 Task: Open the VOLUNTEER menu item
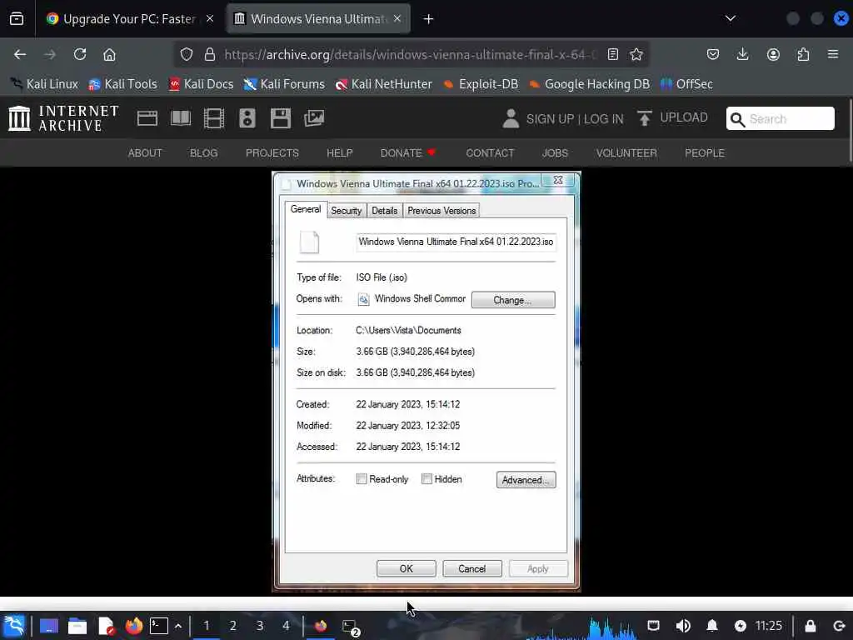pyautogui.click(x=626, y=153)
